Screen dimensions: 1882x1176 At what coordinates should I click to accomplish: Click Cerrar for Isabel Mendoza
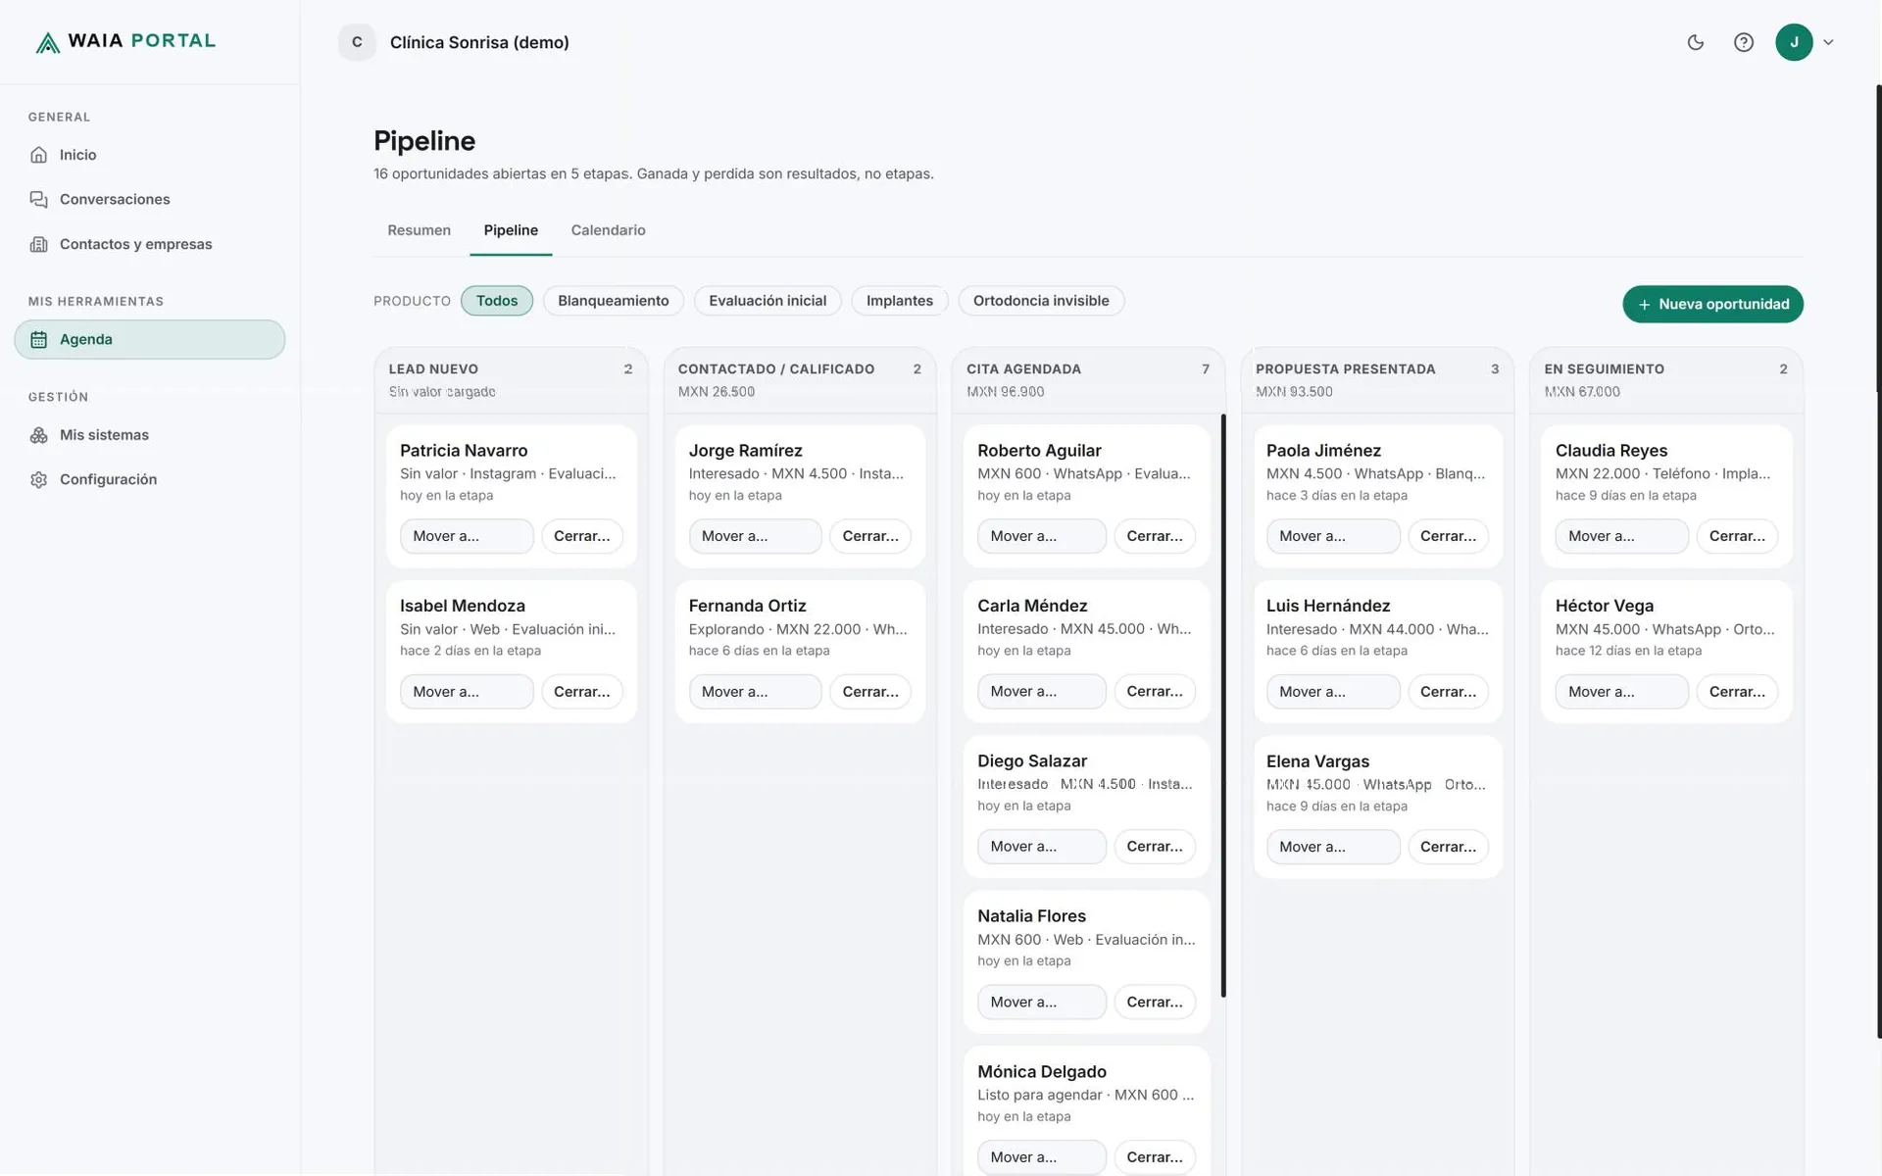581,692
